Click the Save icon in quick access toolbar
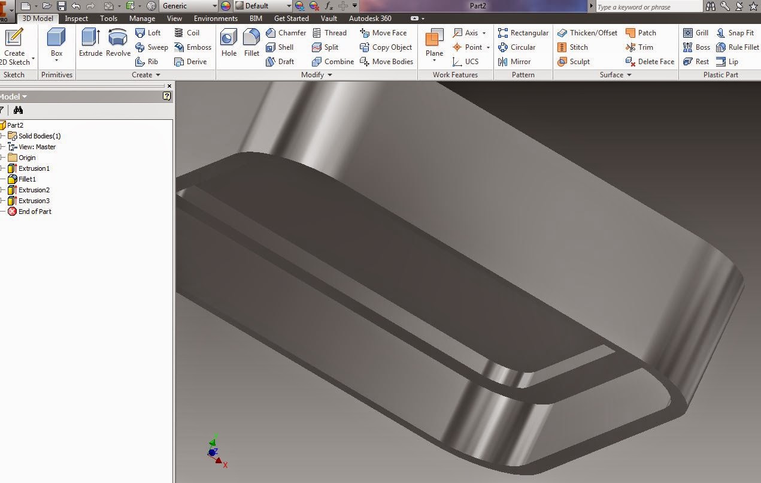The width and height of the screenshot is (761, 483). click(x=61, y=6)
